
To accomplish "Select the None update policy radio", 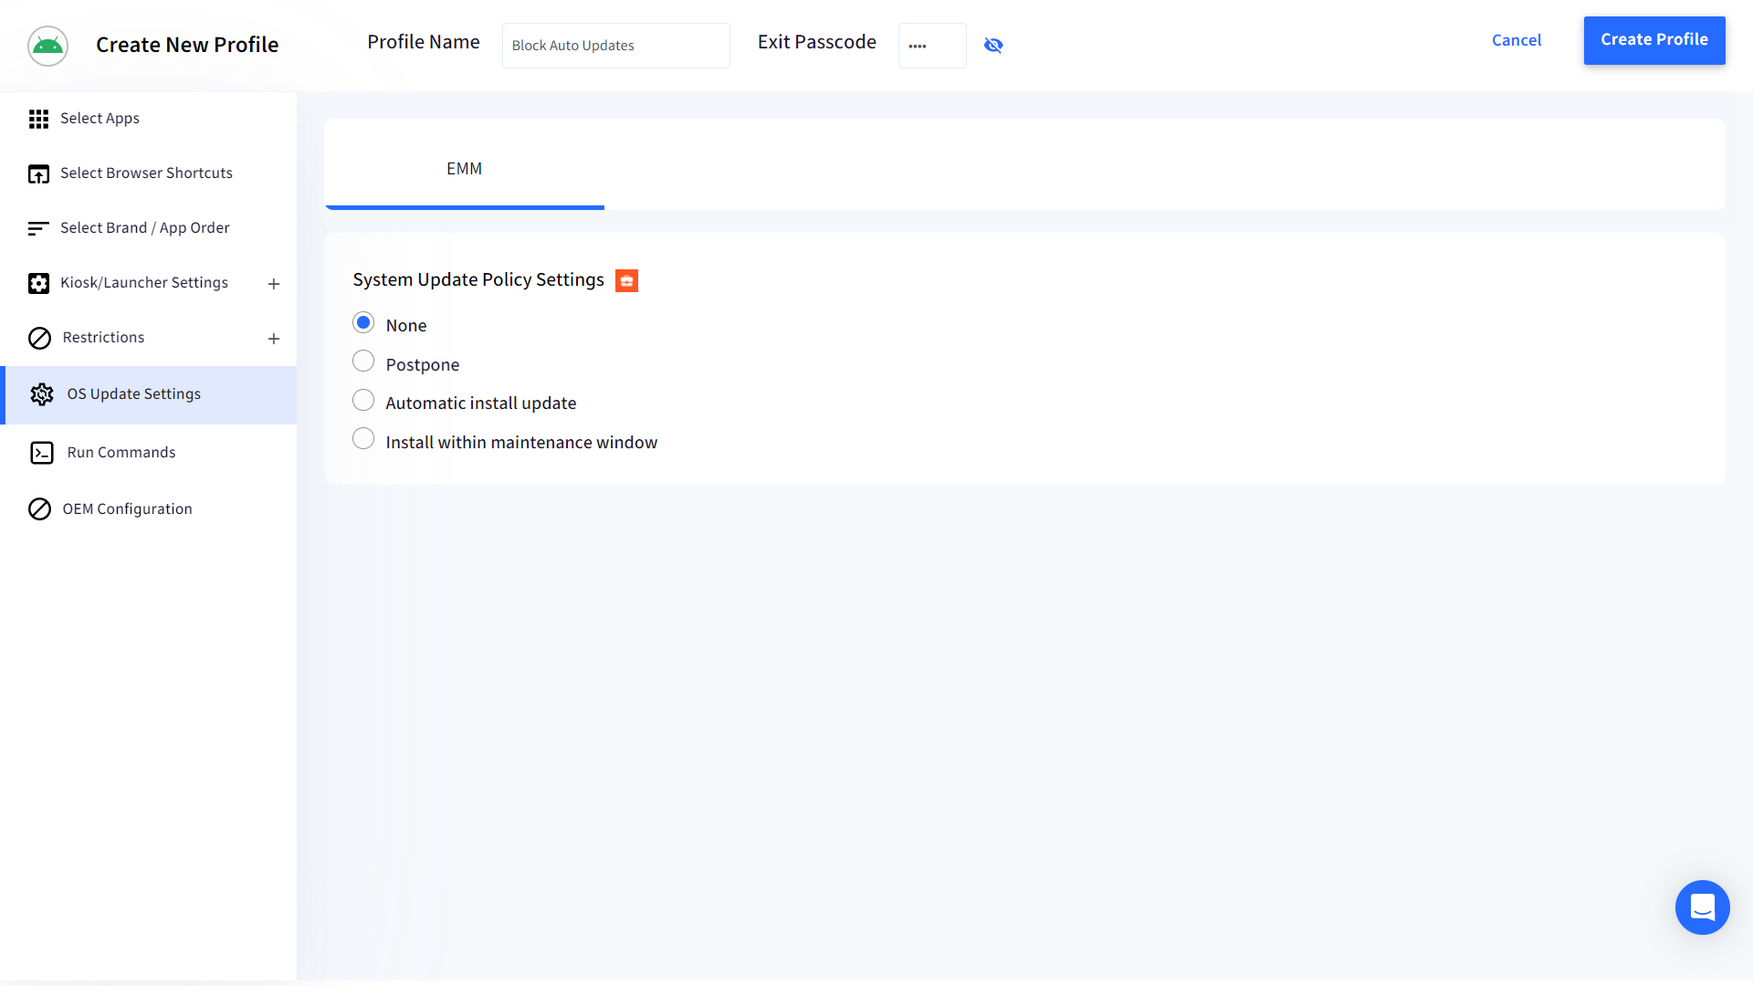I will coord(363,322).
